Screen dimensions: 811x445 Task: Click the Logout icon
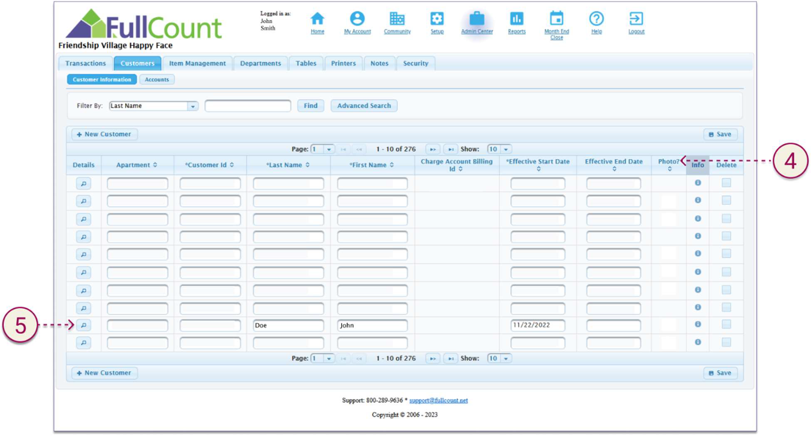pos(636,19)
